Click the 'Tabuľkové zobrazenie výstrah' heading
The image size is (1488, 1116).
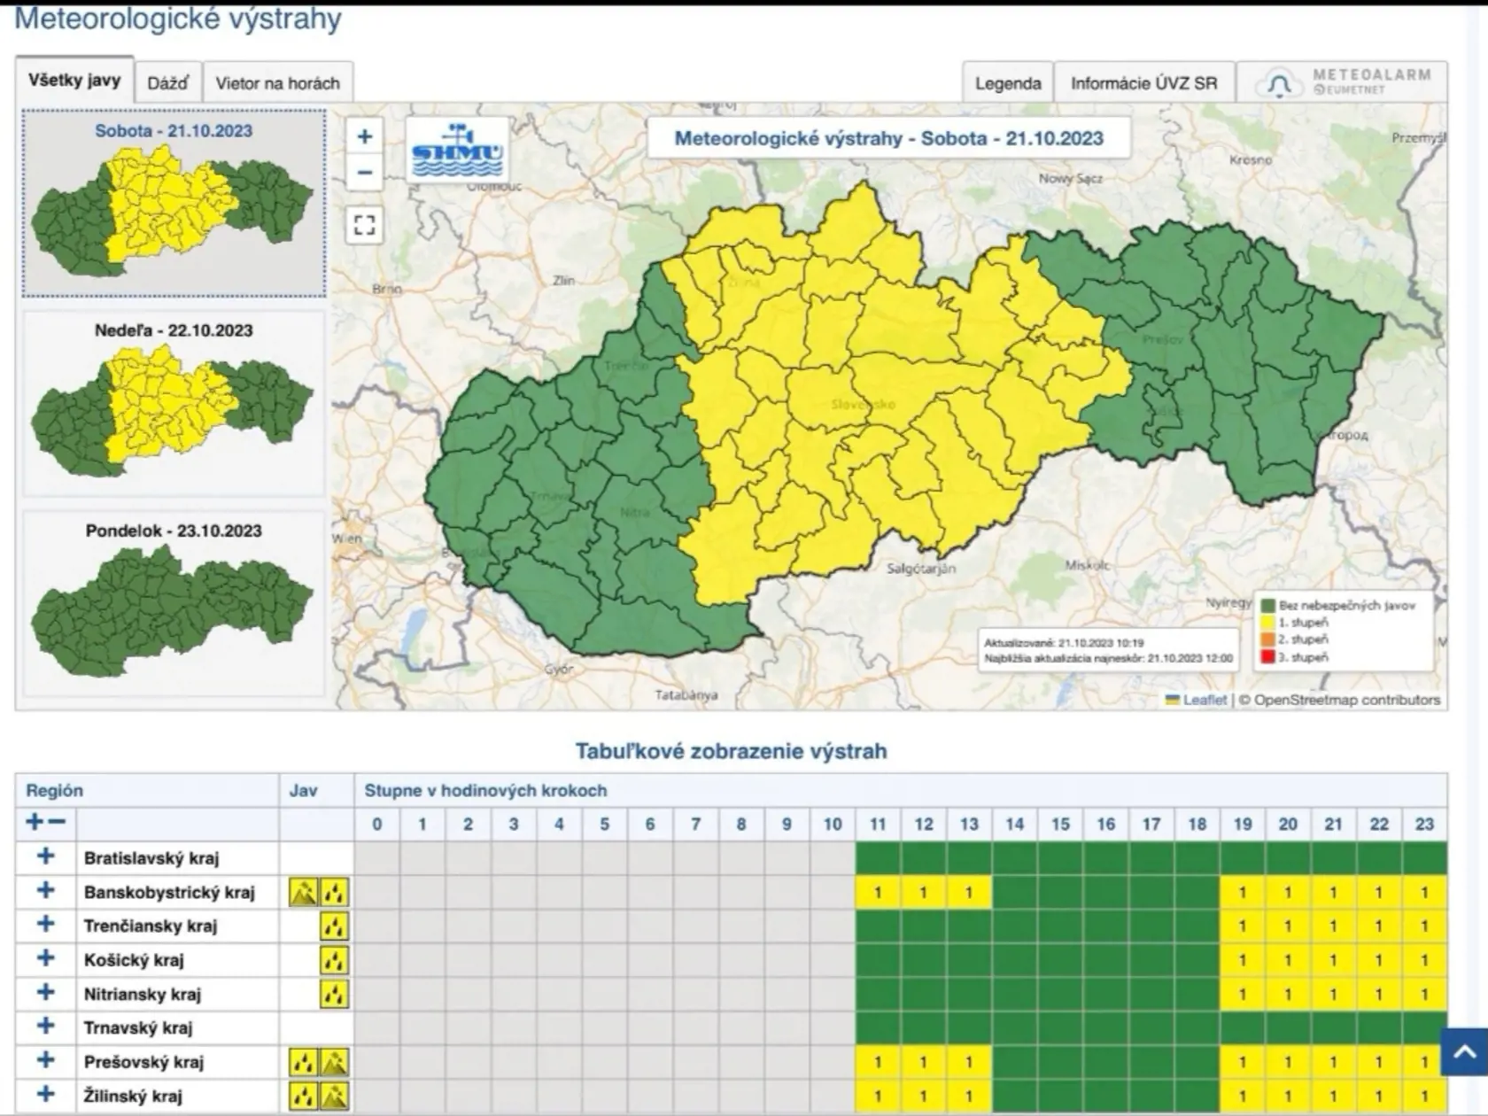(731, 751)
